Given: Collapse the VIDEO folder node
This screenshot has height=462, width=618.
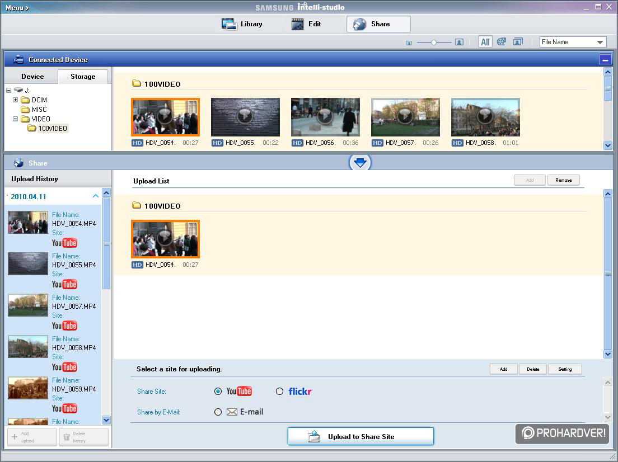Looking at the screenshot, I should pos(15,119).
